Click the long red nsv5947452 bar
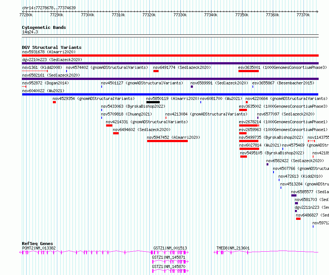The height and width of the screenshot is (275, 329). point(167,141)
